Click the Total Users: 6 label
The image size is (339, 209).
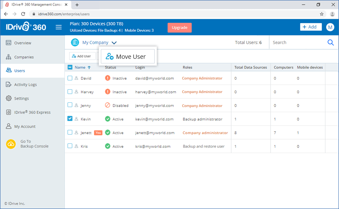coord(248,43)
